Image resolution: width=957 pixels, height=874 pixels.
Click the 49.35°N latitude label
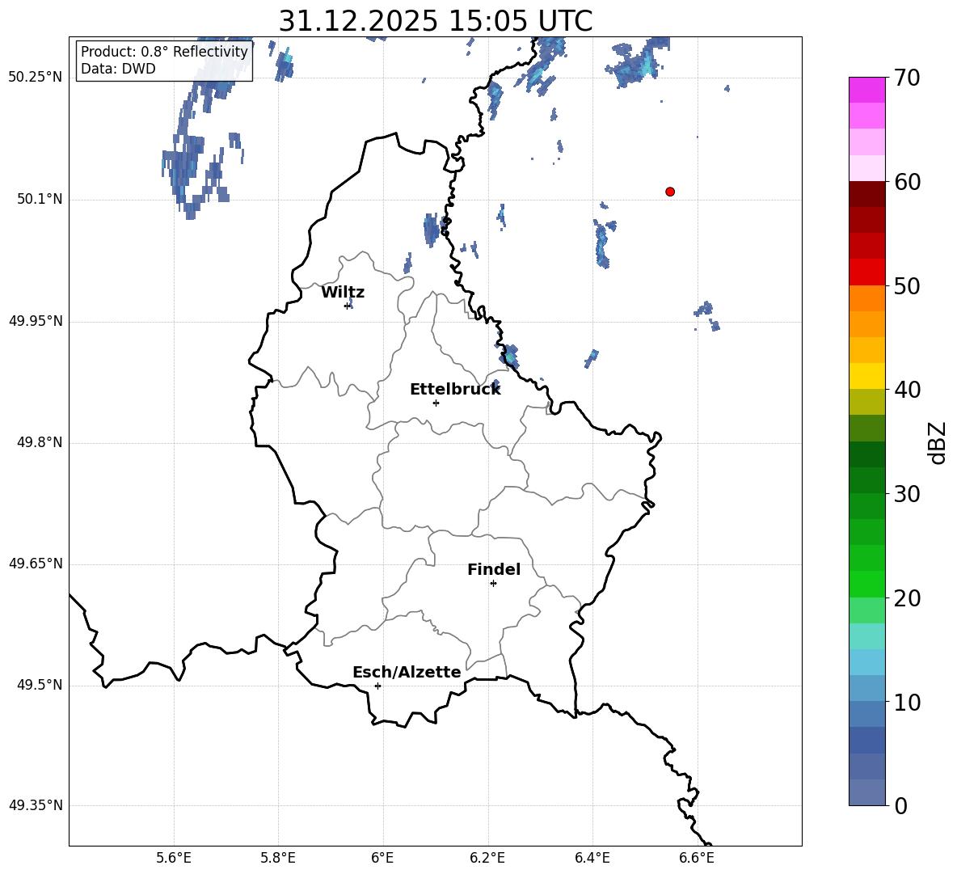36,805
